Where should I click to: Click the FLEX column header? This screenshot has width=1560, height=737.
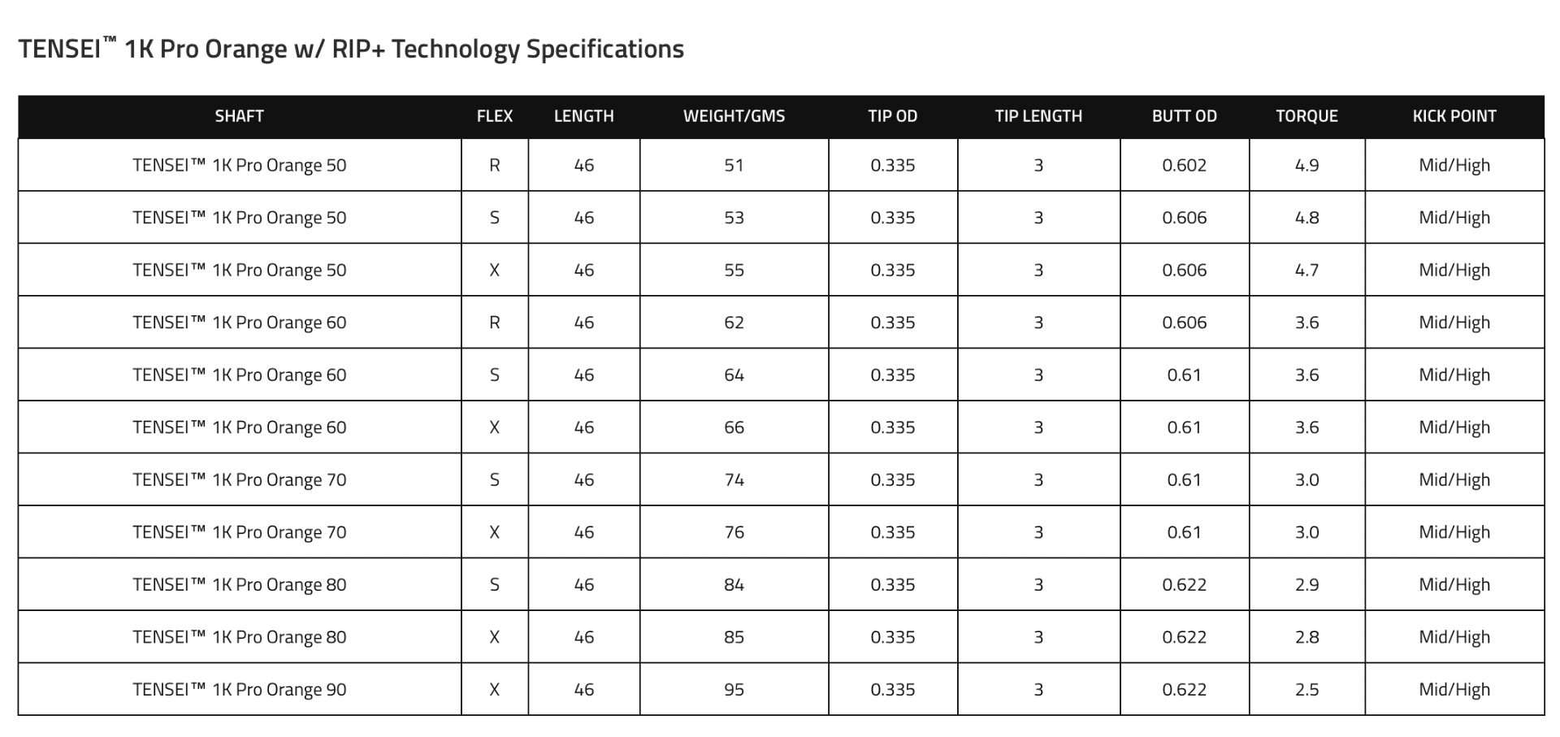coord(495,116)
